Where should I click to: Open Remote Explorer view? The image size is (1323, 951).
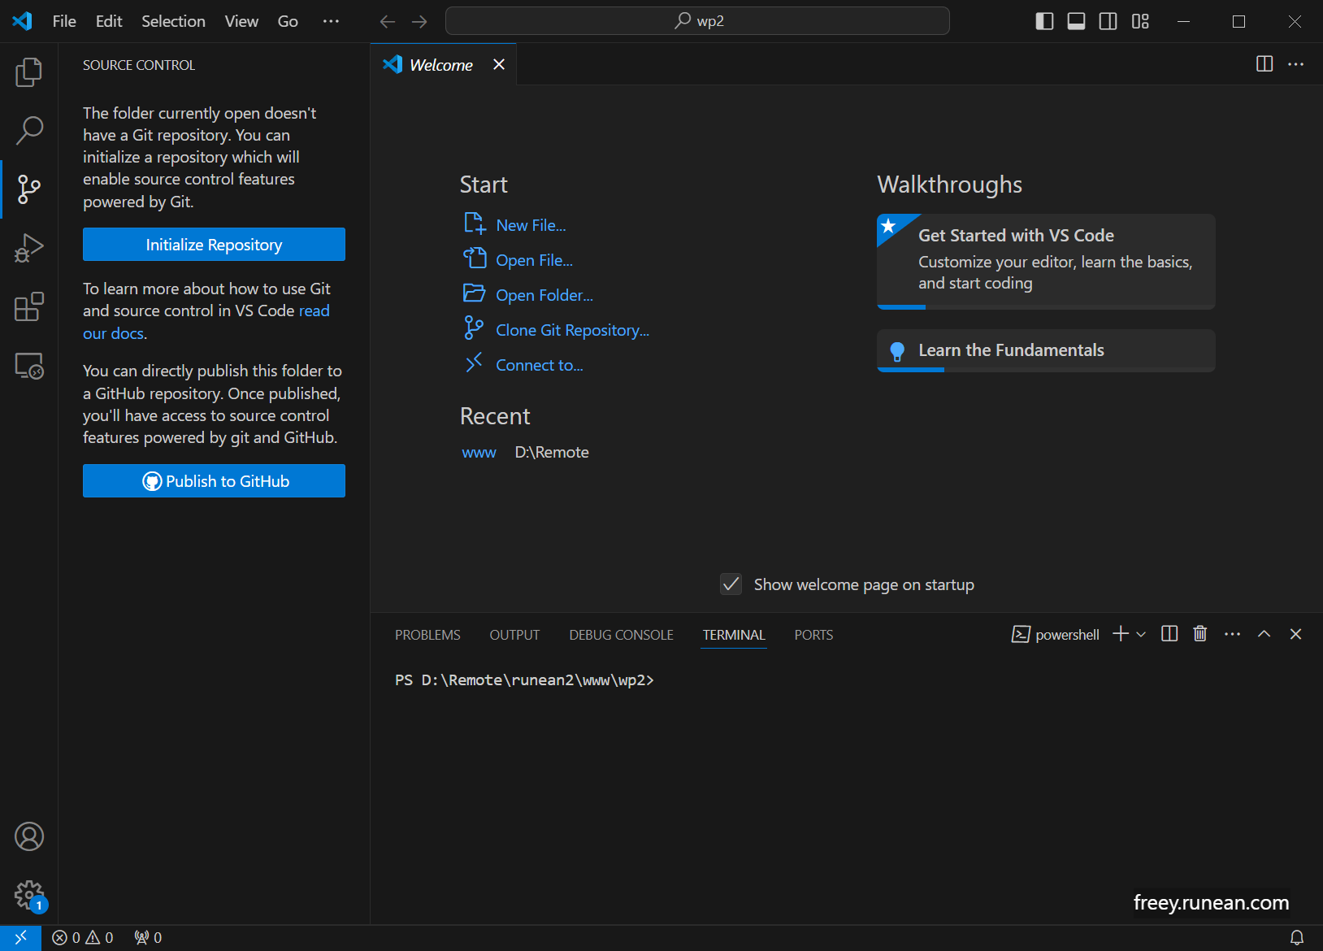click(29, 366)
